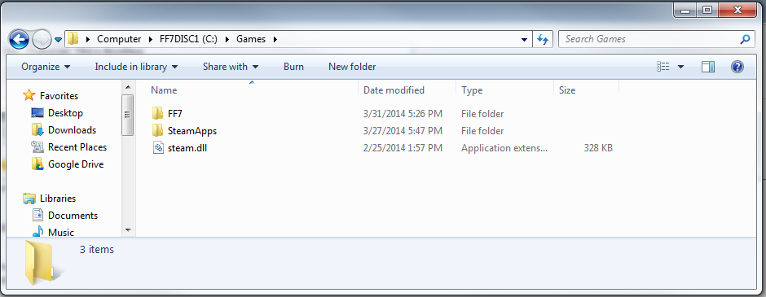Expand the arrow after Games breadcrumb

[x=275, y=39]
